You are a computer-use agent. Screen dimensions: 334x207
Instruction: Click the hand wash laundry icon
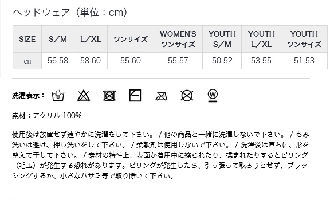[58, 96]
